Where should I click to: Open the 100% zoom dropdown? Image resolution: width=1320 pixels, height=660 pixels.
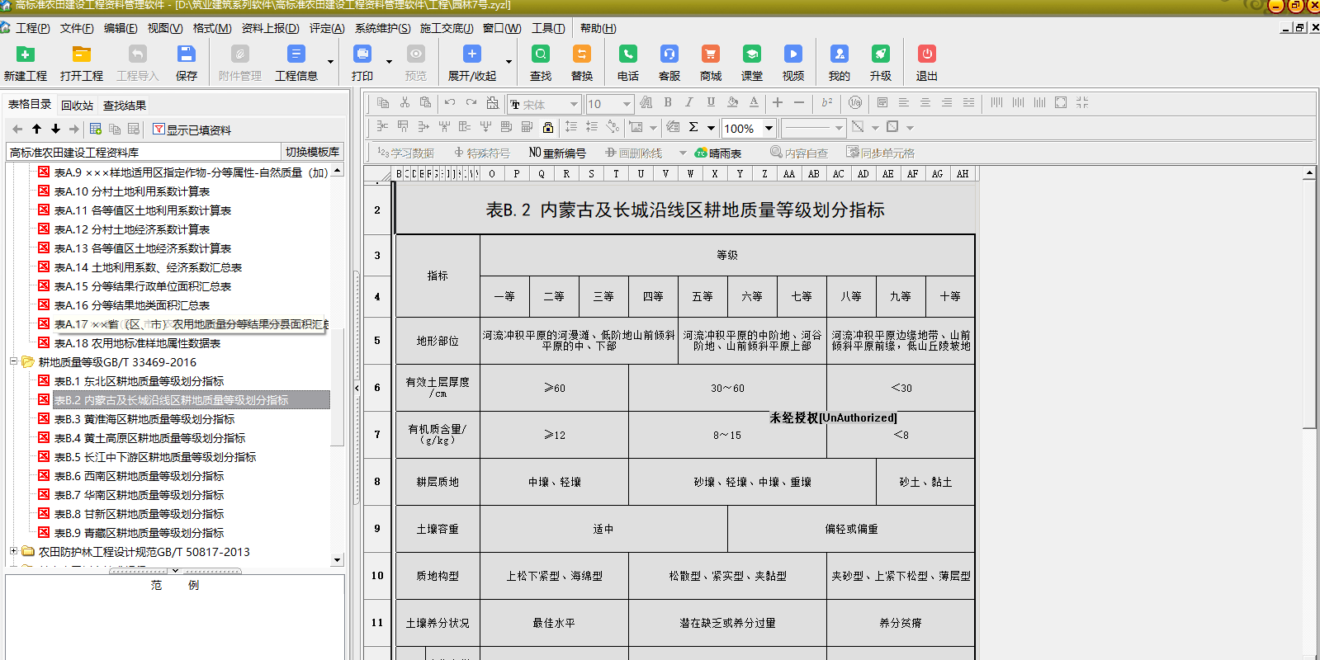click(x=769, y=128)
